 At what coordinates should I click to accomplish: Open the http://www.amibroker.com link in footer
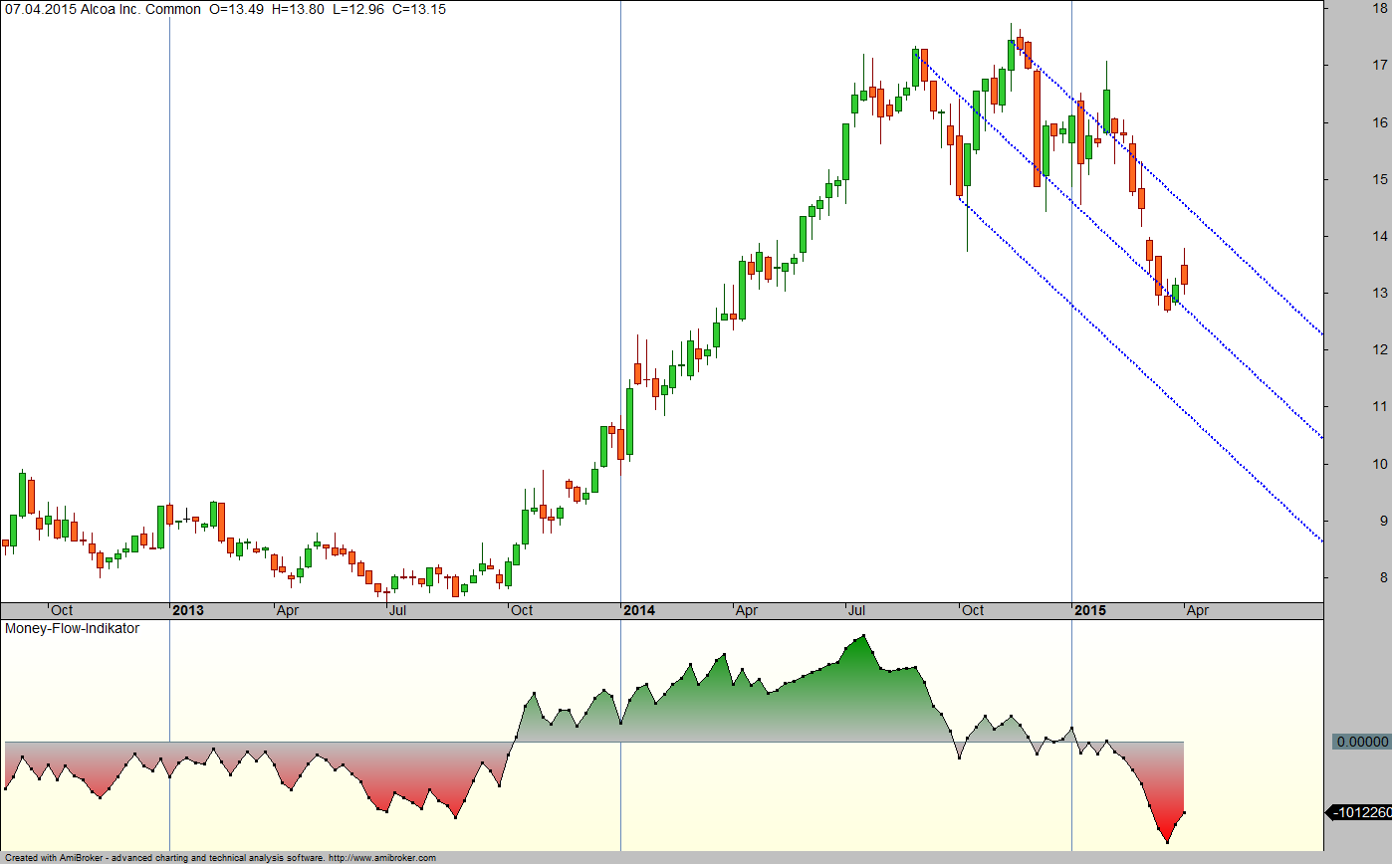tap(381, 857)
